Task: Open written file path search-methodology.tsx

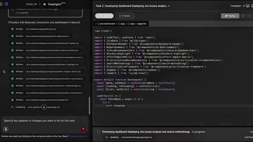Action: (x=53, y=86)
